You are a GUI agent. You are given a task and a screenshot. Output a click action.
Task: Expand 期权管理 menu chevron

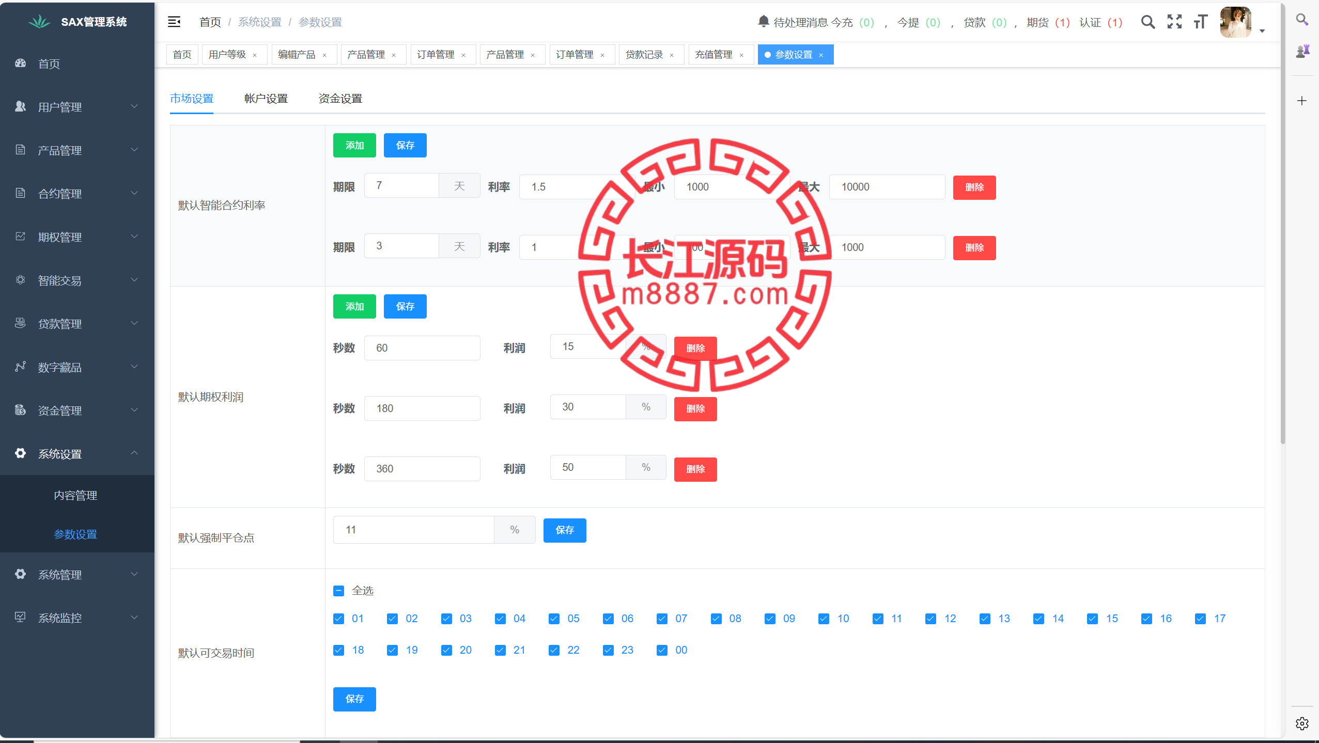point(134,236)
